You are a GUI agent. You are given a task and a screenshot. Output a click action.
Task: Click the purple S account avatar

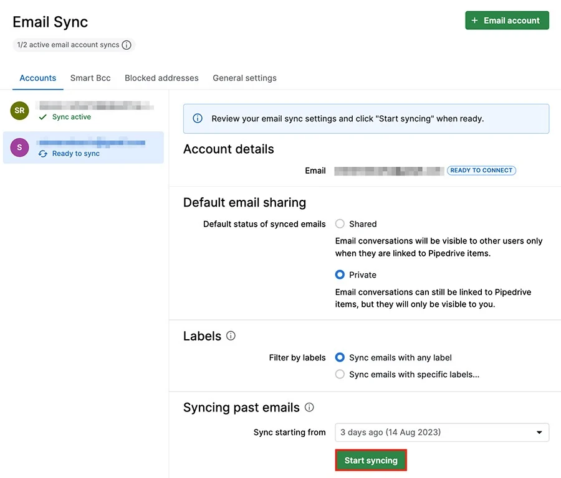[x=20, y=147]
